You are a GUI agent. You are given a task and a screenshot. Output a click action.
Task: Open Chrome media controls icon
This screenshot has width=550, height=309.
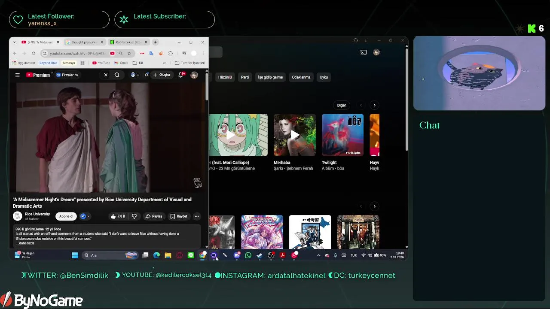click(184, 53)
